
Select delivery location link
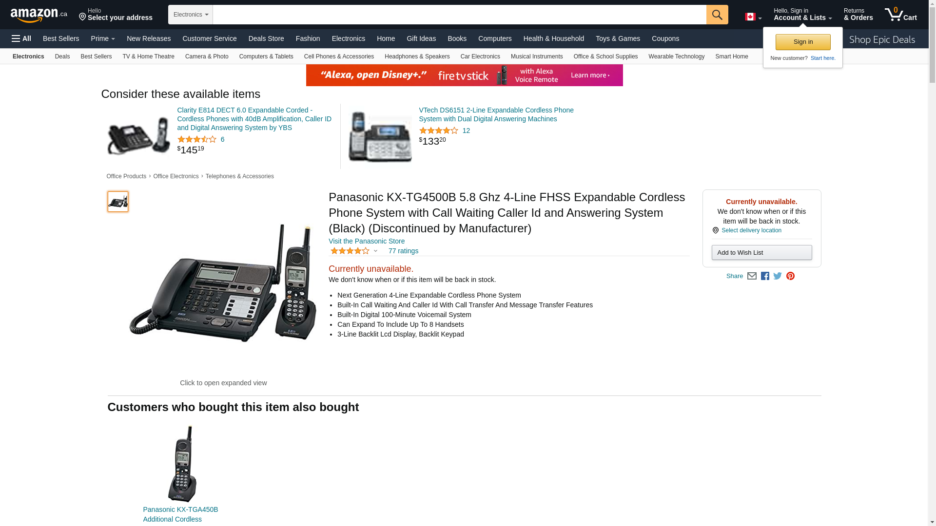pos(751,230)
